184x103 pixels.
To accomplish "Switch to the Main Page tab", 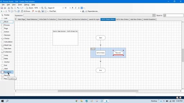I will [22, 19].
